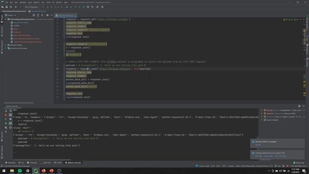Viewport: 309px width, 174px height.
Task: Toggle Soft-Wrap in Python Console toolbar
Action: (11, 111)
